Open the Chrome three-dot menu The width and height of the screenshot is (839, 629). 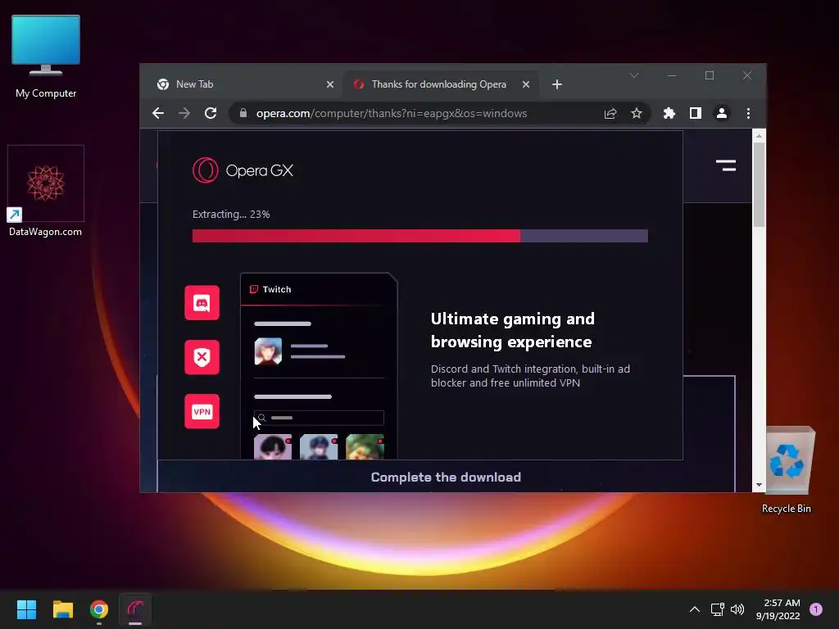[748, 113]
